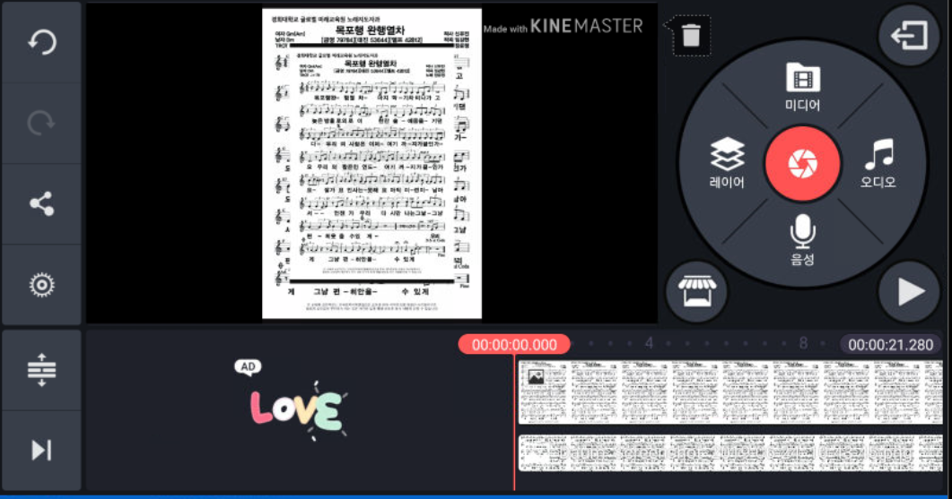Click the sheet music preview image
This screenshot has height=499, width=952.
371,163
